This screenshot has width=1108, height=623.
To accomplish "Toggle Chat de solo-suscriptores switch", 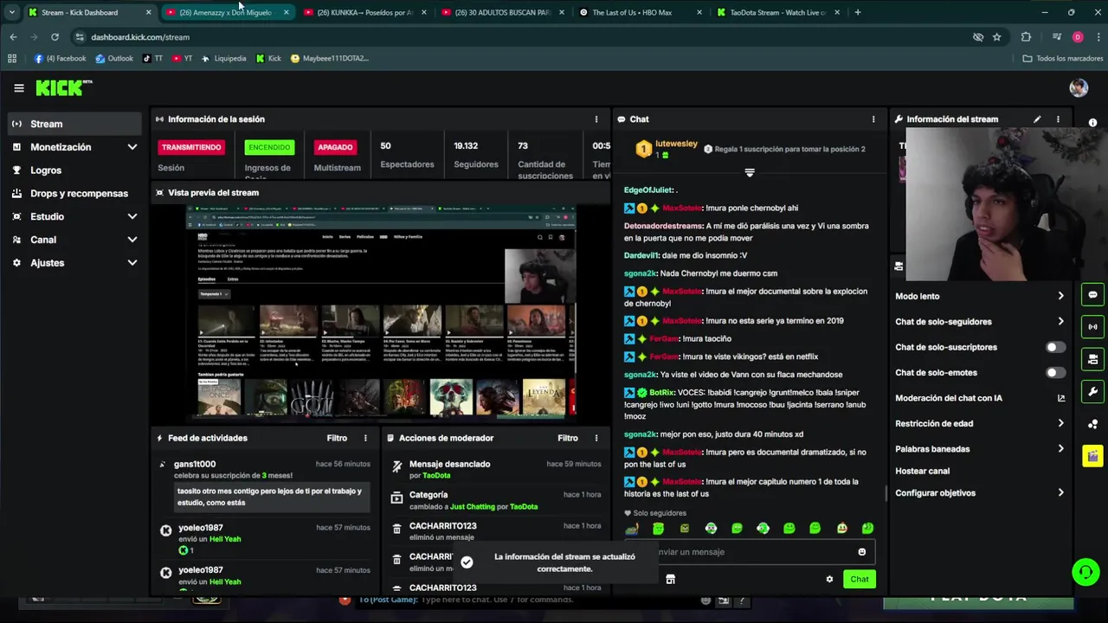I will (1055, 347).
